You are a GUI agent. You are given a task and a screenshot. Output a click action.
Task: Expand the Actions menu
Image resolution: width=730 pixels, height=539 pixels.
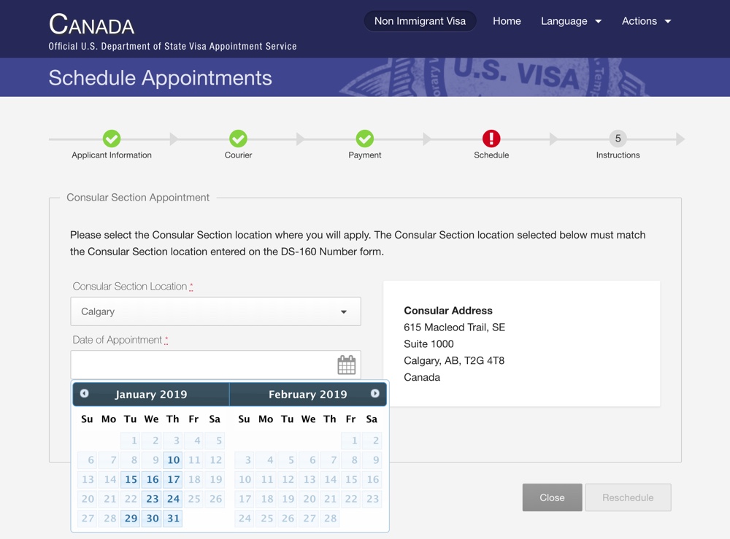tap(646, 21)
